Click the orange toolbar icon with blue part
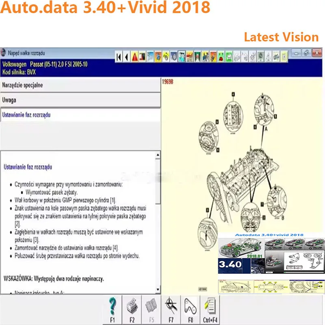Viewport: 325px width, 325px height. 158,57
